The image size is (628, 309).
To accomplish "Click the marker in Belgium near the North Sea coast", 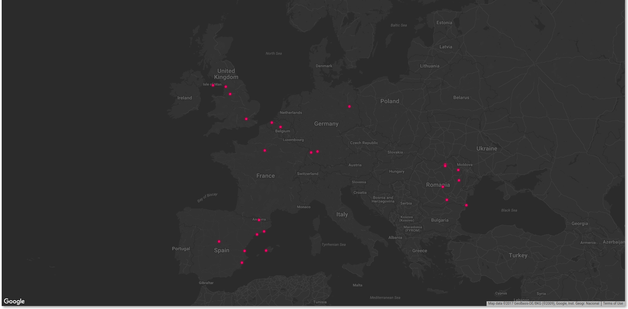I will [272, 123].
